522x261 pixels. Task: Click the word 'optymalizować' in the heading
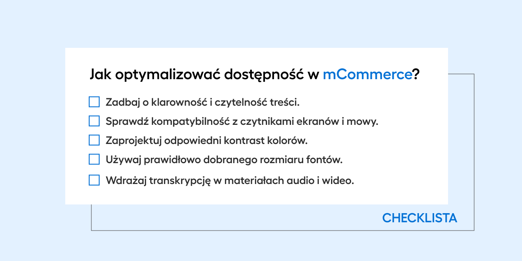pyautogui.click(x=167, y=75)
